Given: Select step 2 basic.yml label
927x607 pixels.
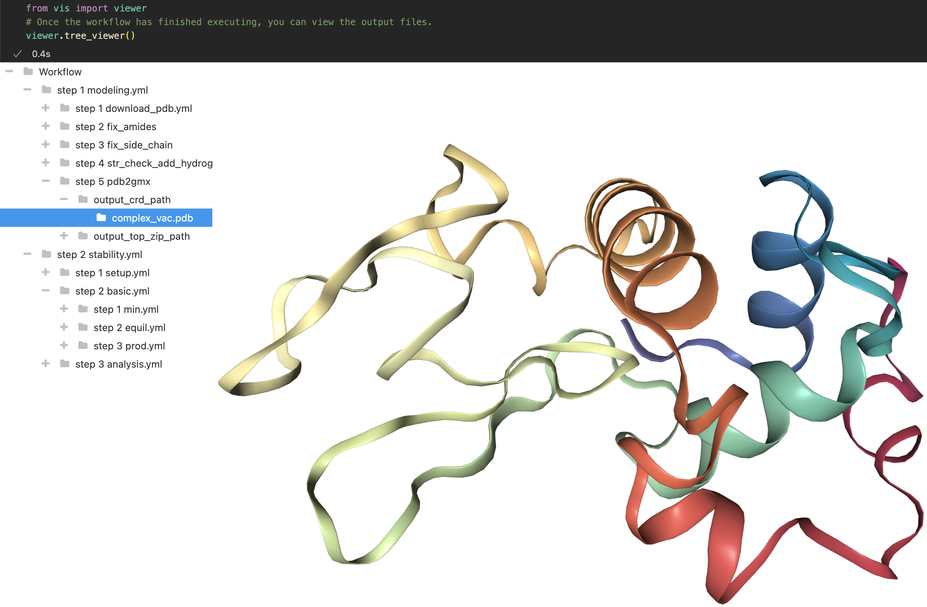Looking at the screenshot, I should tap(113, 291).
